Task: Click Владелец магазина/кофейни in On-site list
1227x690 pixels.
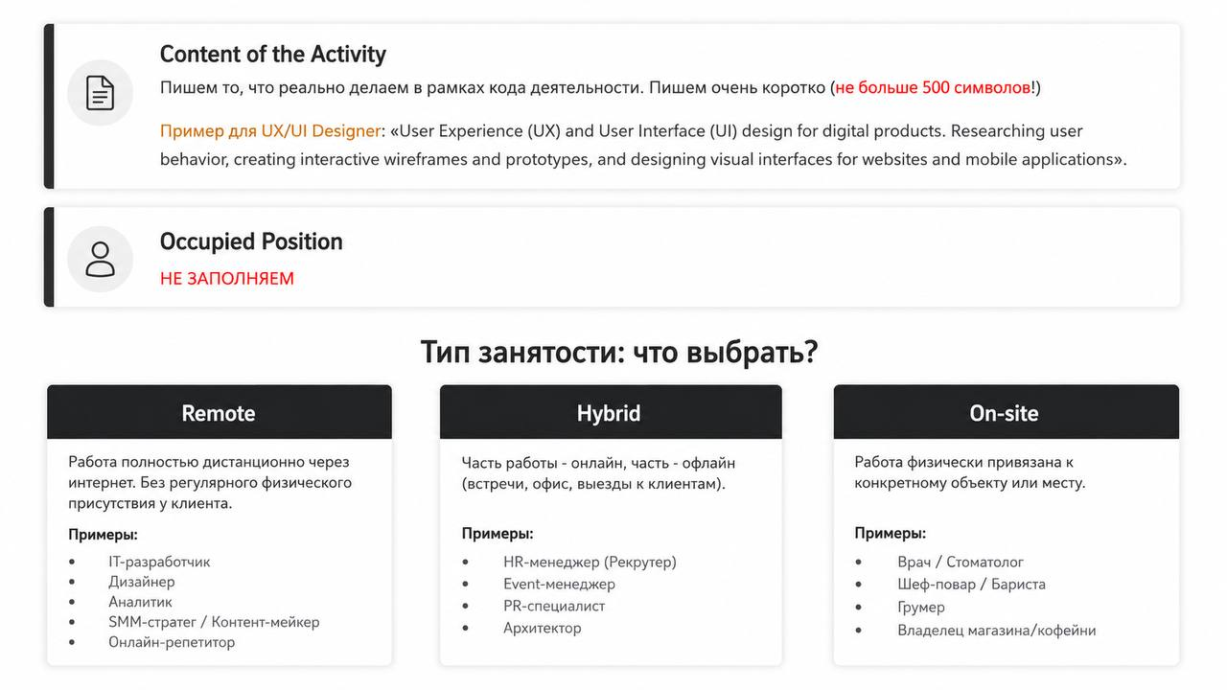Action: click(997, 631)
